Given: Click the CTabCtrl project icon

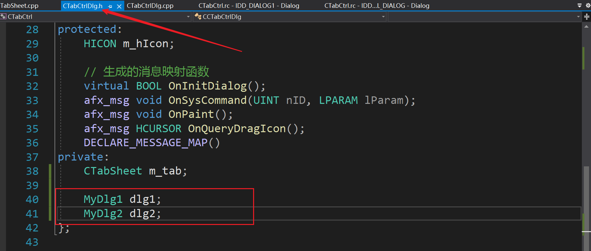Looking at the screenshot, I should pos(3,16).
